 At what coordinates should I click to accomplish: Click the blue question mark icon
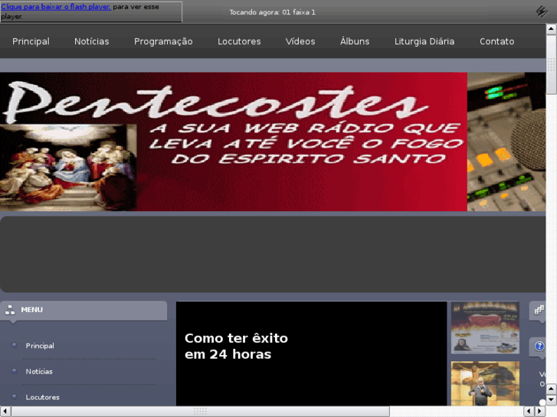[x=539, y=346]
